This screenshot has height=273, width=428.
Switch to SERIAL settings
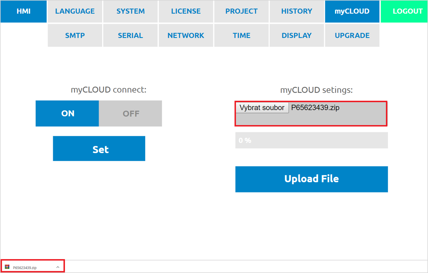(130, 35)
